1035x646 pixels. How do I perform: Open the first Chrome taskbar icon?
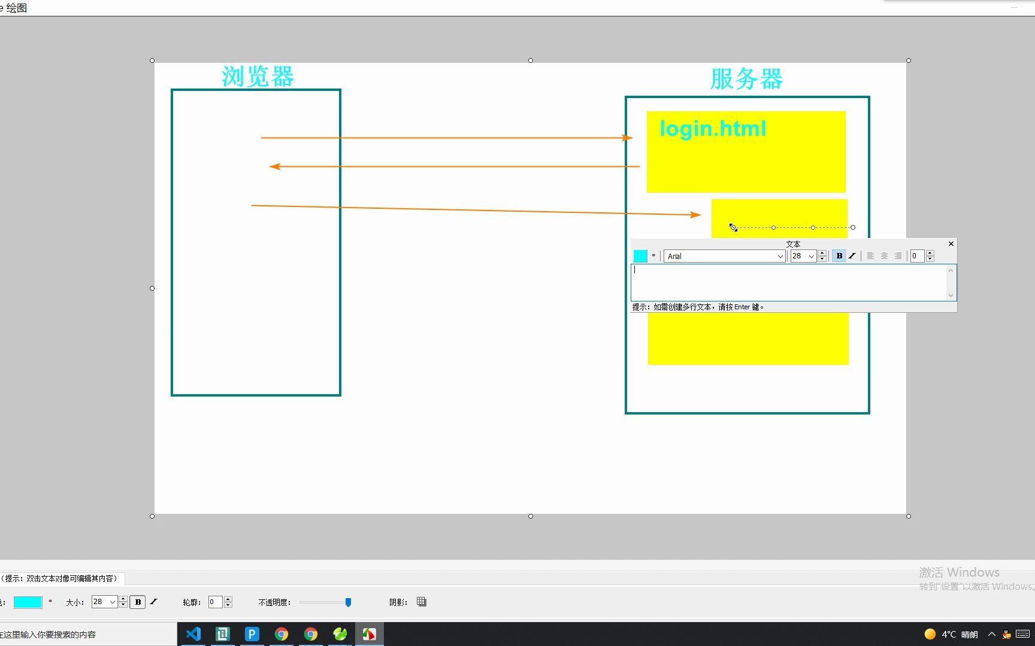(x=281, y=634)
